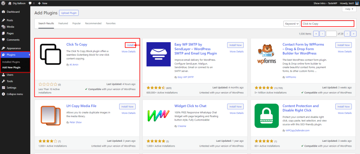
Task: Open author Al Amin link
Action: click(74, 65)
